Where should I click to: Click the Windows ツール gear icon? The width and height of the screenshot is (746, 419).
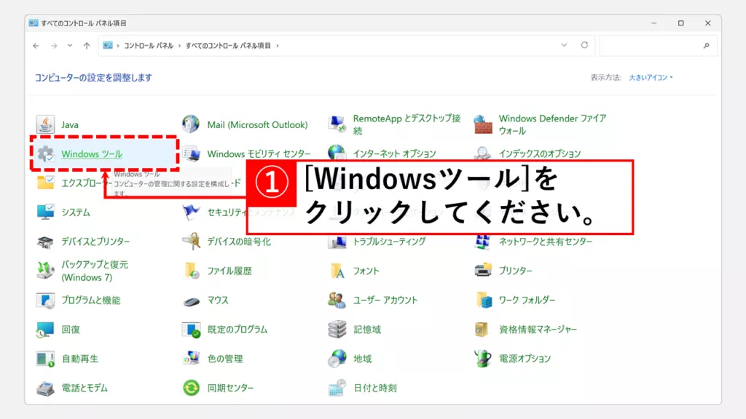[46, 154]
